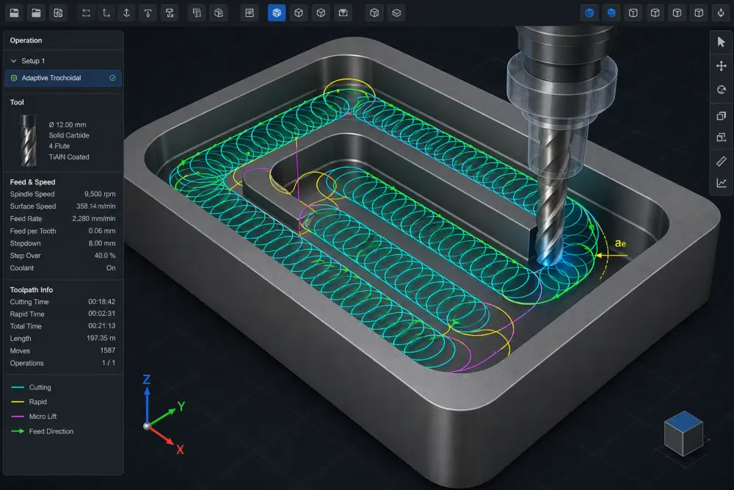Click the first file icon in top toolbar
Viewport: 734px width, 490px height.
pos(14,13)
